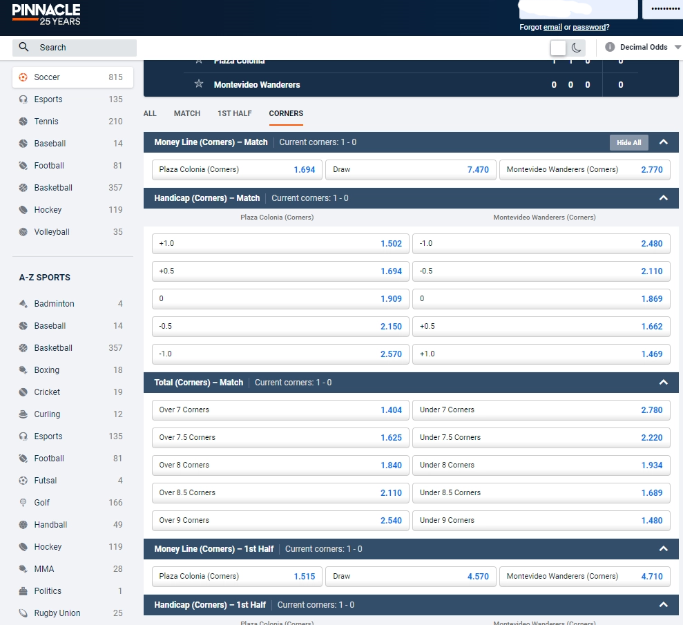Click the Search input field
Image resolution: width=683 pixels, height=625 pixels.
click(x=73, y=47)
